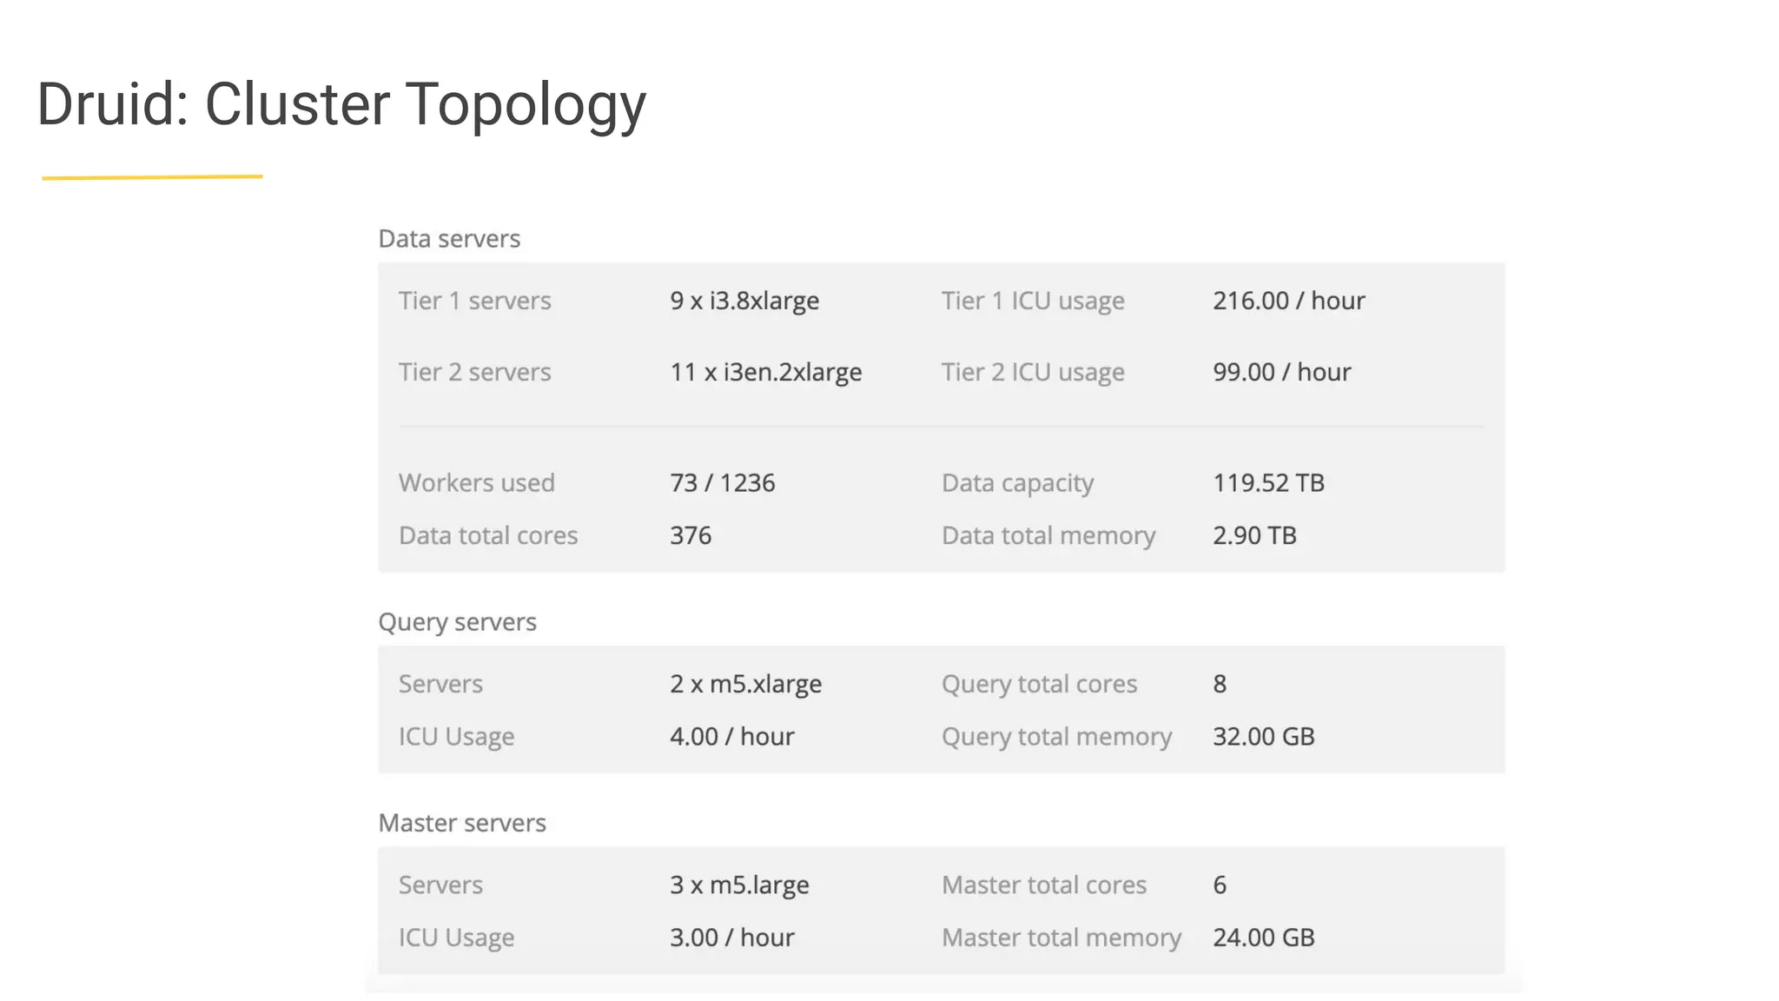
Task: Click the Master total memory 24.00 GB
Action: click(x=1264, y=938)
